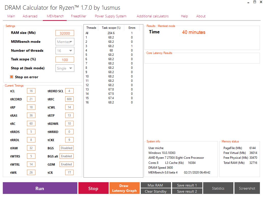Viewport: 265px width, 199px height.
Task: Click the tCKE value box
Action: point(69,140)
